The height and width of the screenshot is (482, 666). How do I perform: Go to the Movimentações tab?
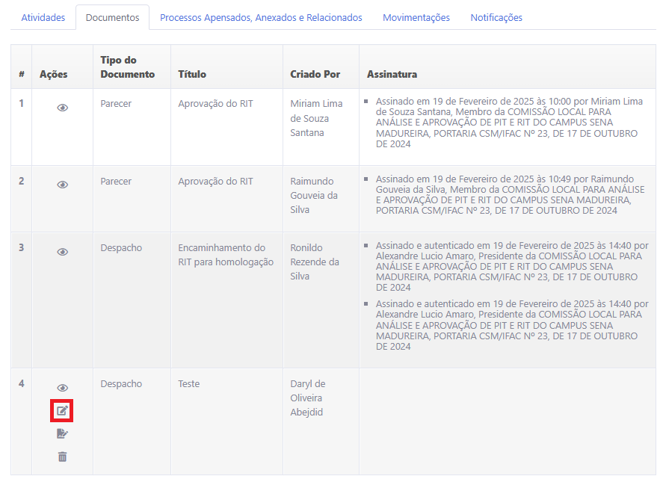click(416, 17)
